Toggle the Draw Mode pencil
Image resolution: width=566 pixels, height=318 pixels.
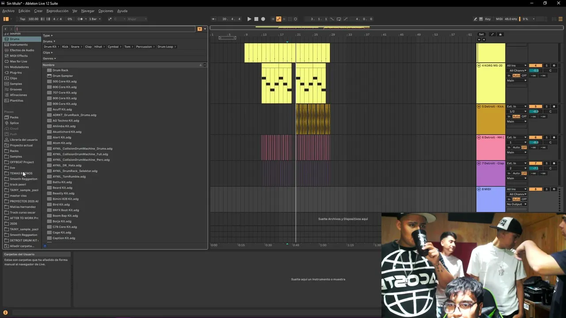475,19
